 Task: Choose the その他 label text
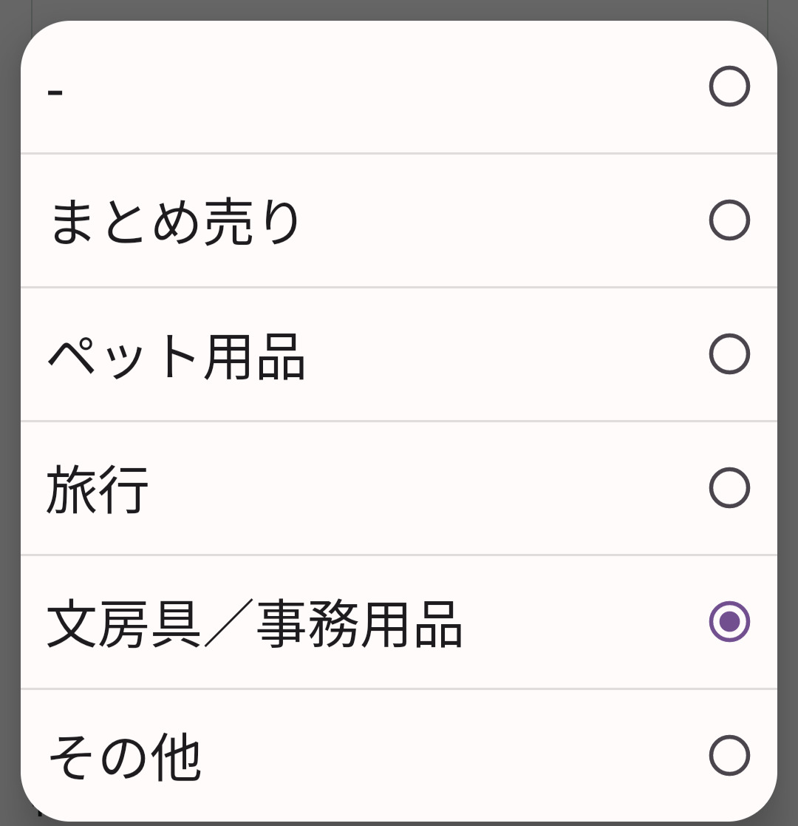(x=124, y=756)
